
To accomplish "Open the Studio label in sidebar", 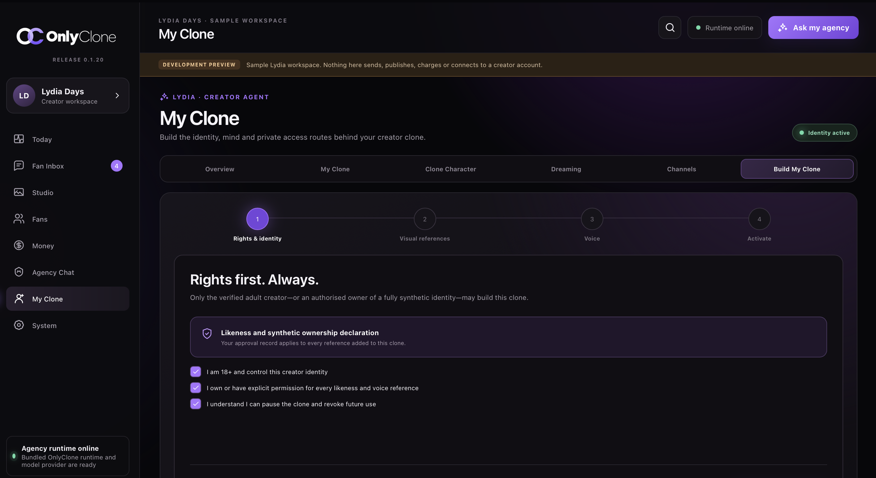I will [43, 193].
